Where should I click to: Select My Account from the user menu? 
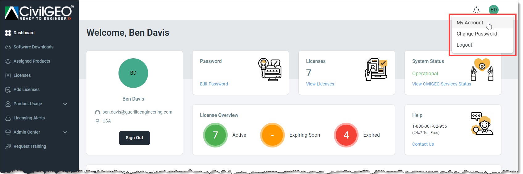pos(470,23)
